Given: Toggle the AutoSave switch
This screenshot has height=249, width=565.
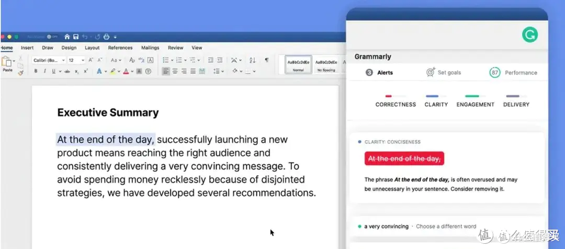Looking at the screenshot, I should click(52, 37).
